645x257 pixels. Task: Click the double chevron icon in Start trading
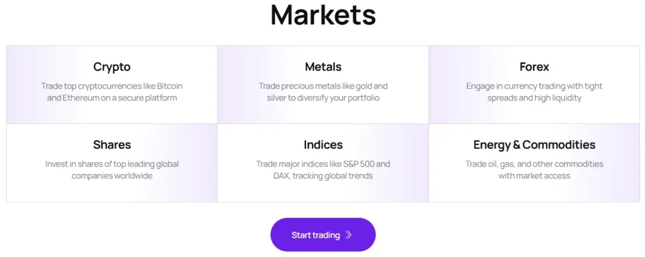pos(348,235)
